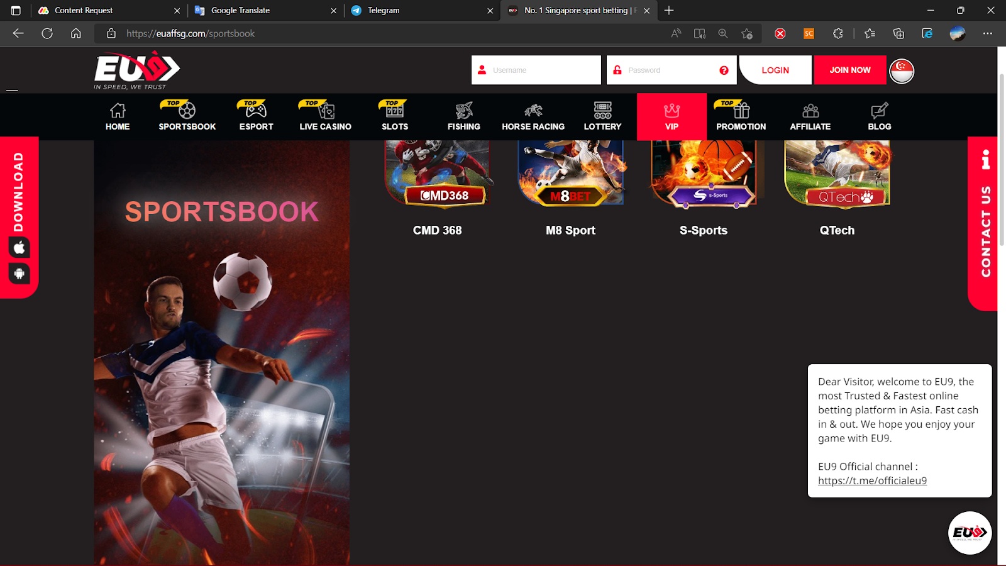Close the Telegram tab

pos(490,11)
